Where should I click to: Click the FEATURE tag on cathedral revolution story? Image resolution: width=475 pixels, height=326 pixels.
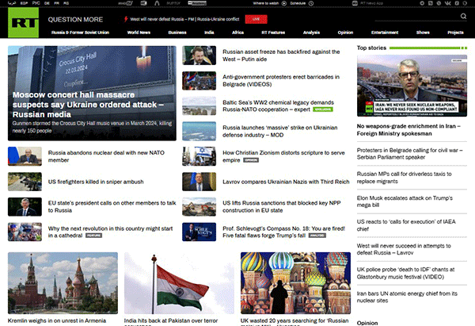coord(93,236)
